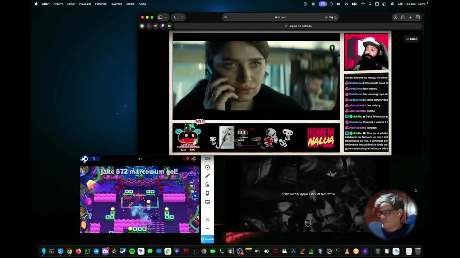This screenshot has height=258, width=460.
Task: Pin the mirroring window on top
Action: (207, 193)
